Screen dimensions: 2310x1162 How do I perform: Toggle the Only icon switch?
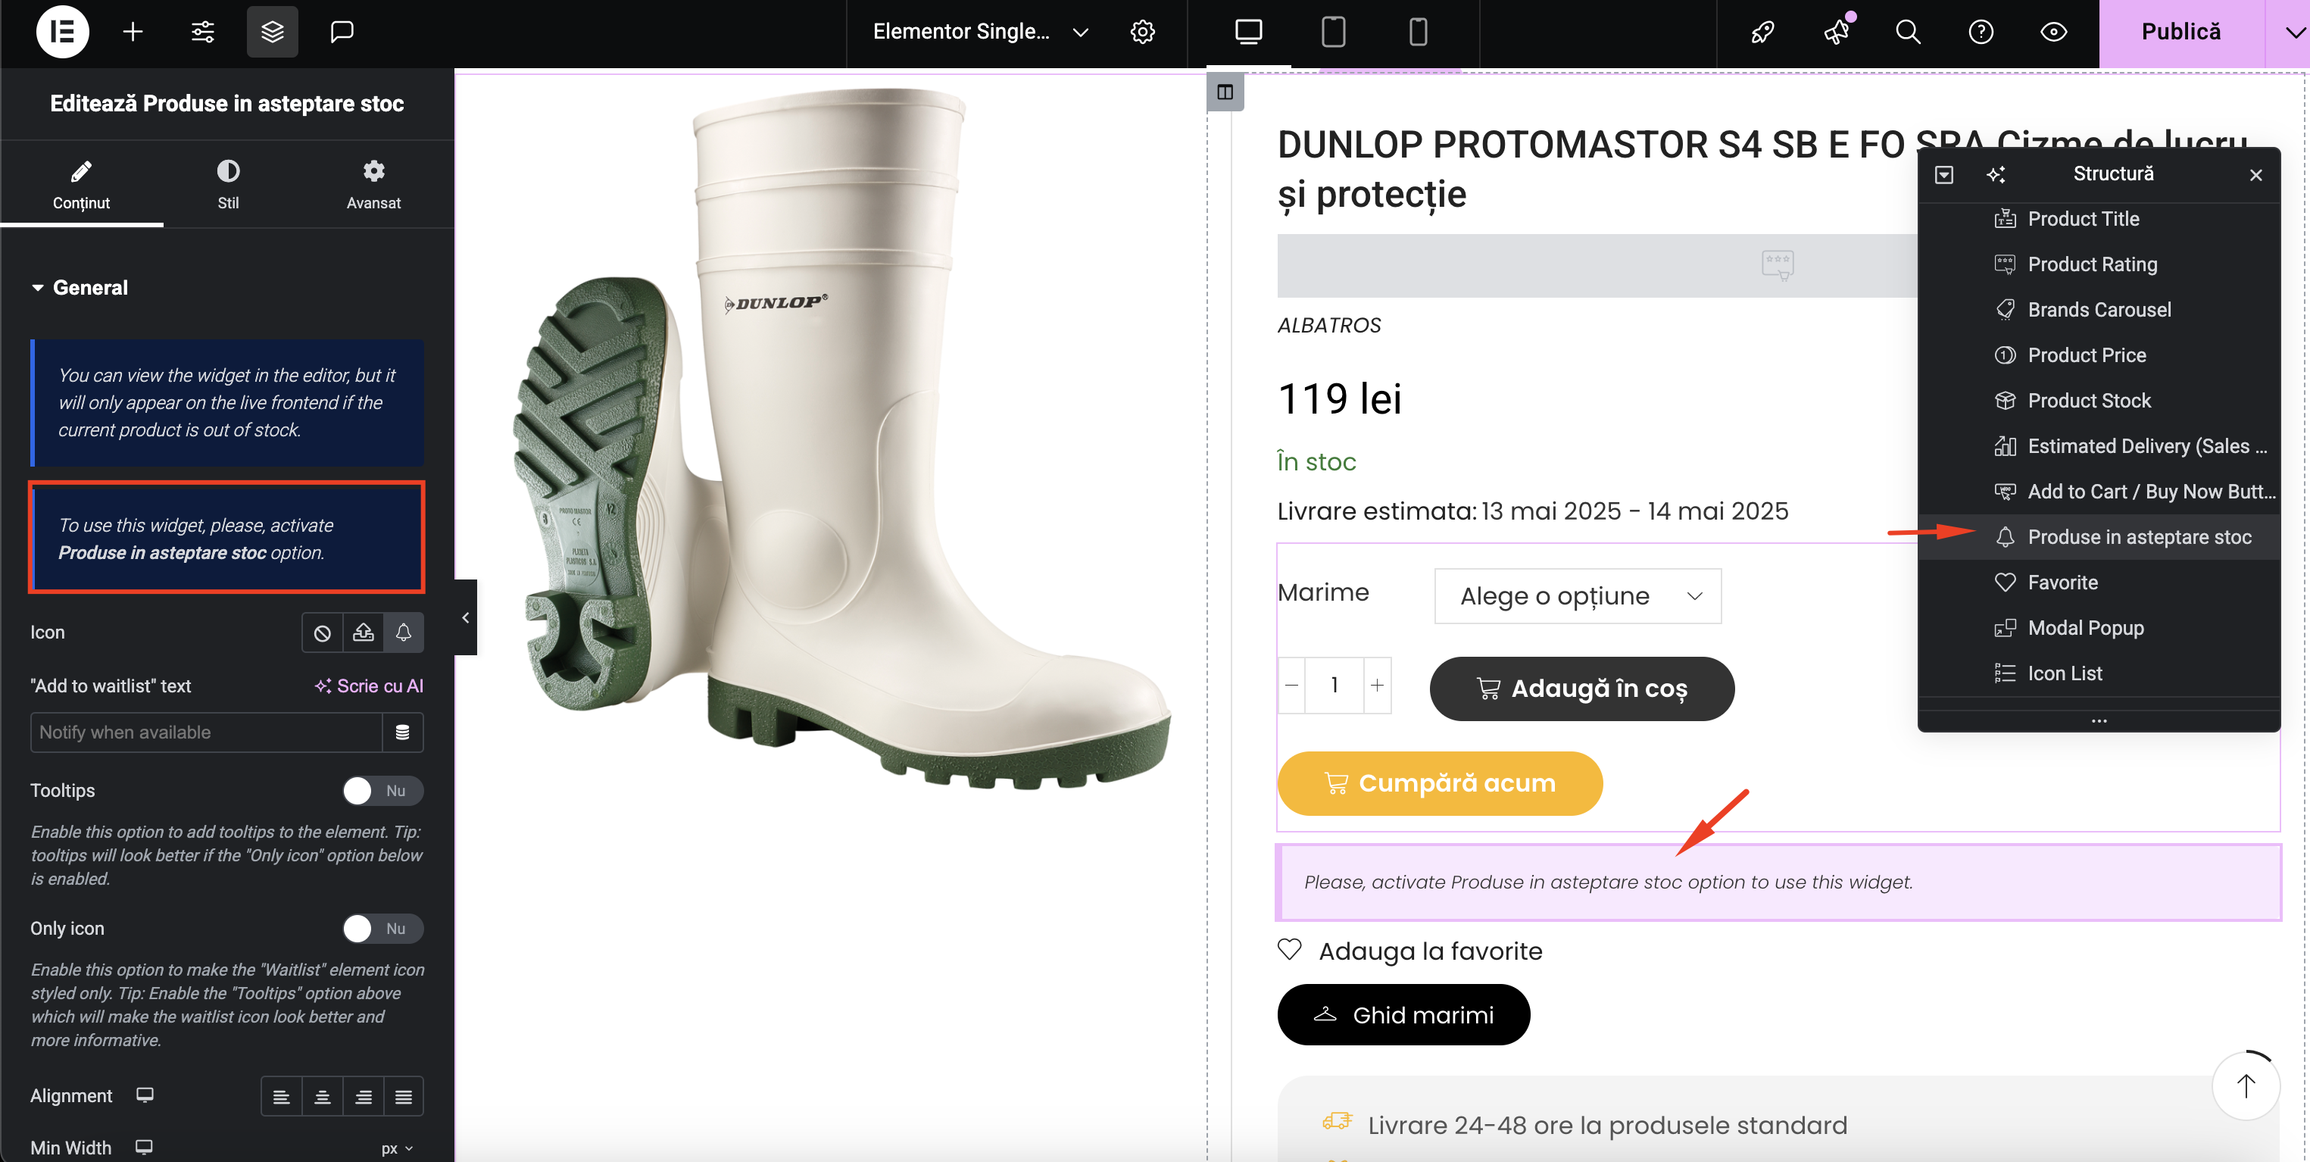point(383,928)
